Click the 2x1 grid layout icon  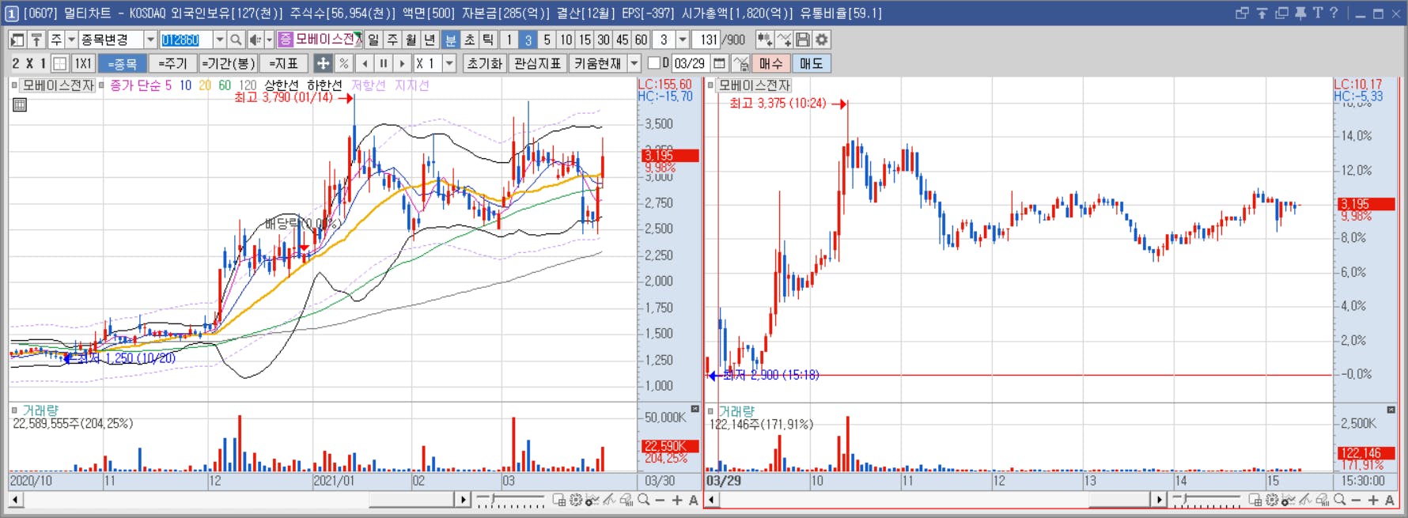[60, 63]
